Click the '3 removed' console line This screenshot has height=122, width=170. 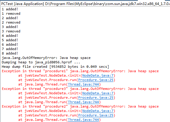11,31
